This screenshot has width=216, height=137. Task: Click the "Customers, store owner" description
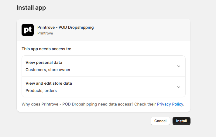click(48, 70)
